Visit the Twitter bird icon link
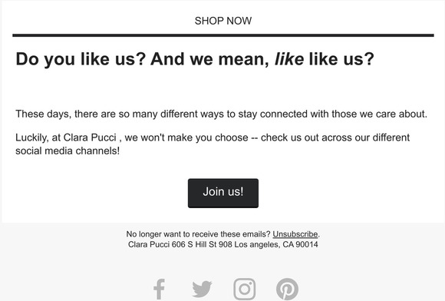 pos(202,289)
